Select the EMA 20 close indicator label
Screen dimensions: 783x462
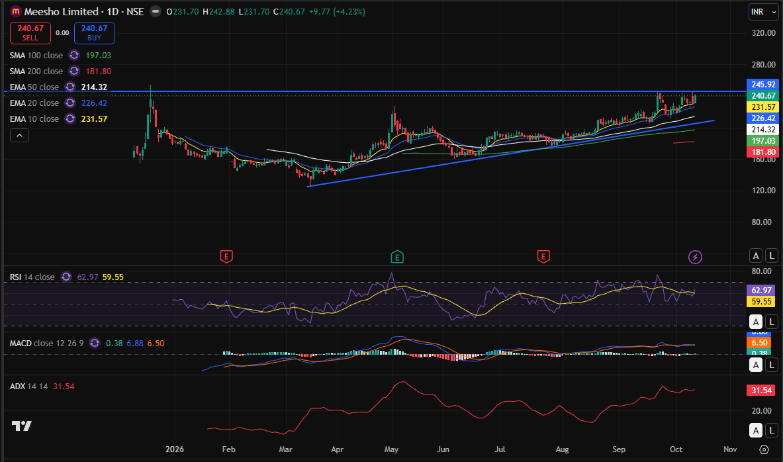pyautogui.click(x=34, y=103)
